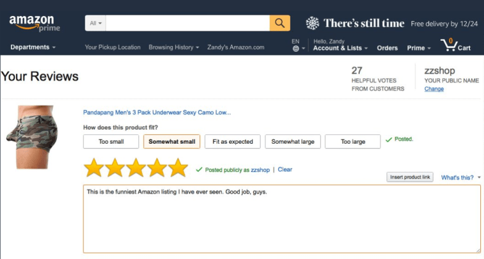The width and height of the screenshot is (484, 259).
Task: Click the 'Insert product link' button
Action: coord(410,177)
